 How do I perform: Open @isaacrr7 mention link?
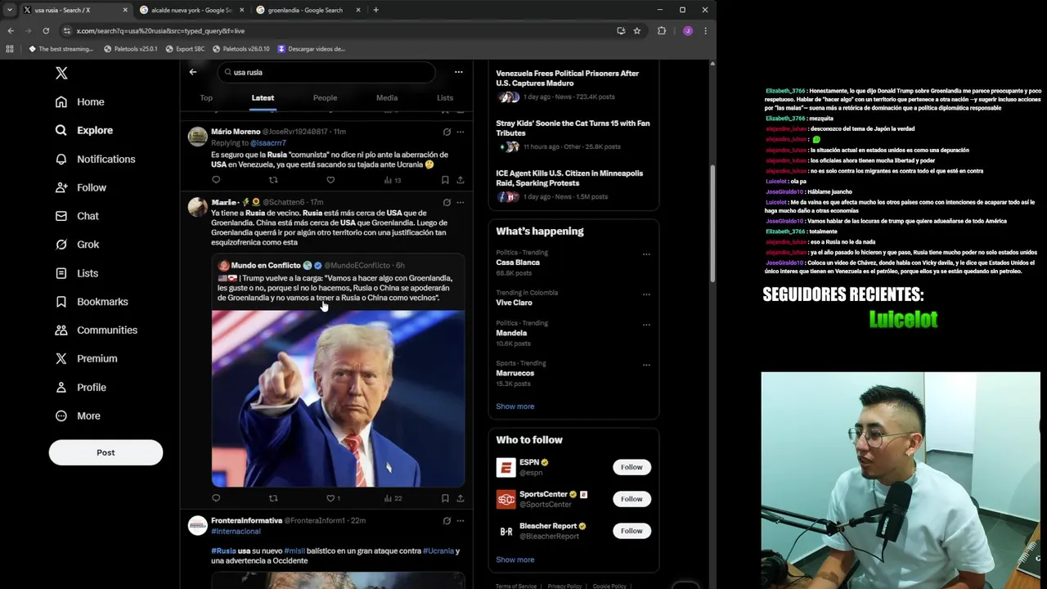pyautogui.click(x=267, y=143)
